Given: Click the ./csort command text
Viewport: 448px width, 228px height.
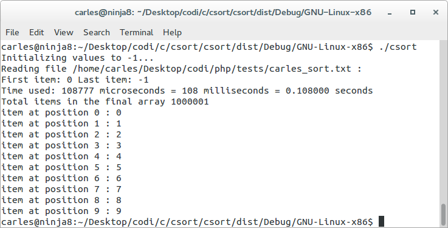Looking at the screenshot, I should pos(398,47).
